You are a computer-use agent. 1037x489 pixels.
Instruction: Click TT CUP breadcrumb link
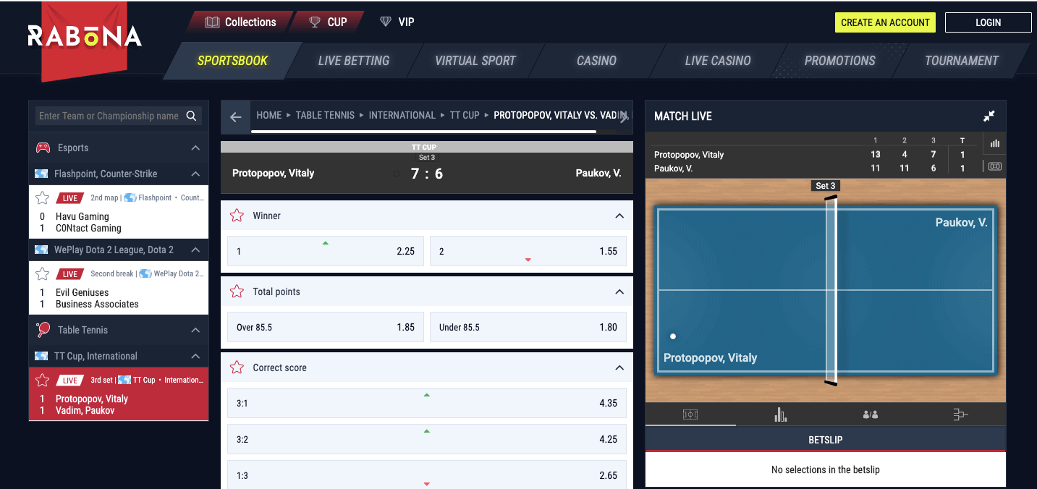(465, 115)
